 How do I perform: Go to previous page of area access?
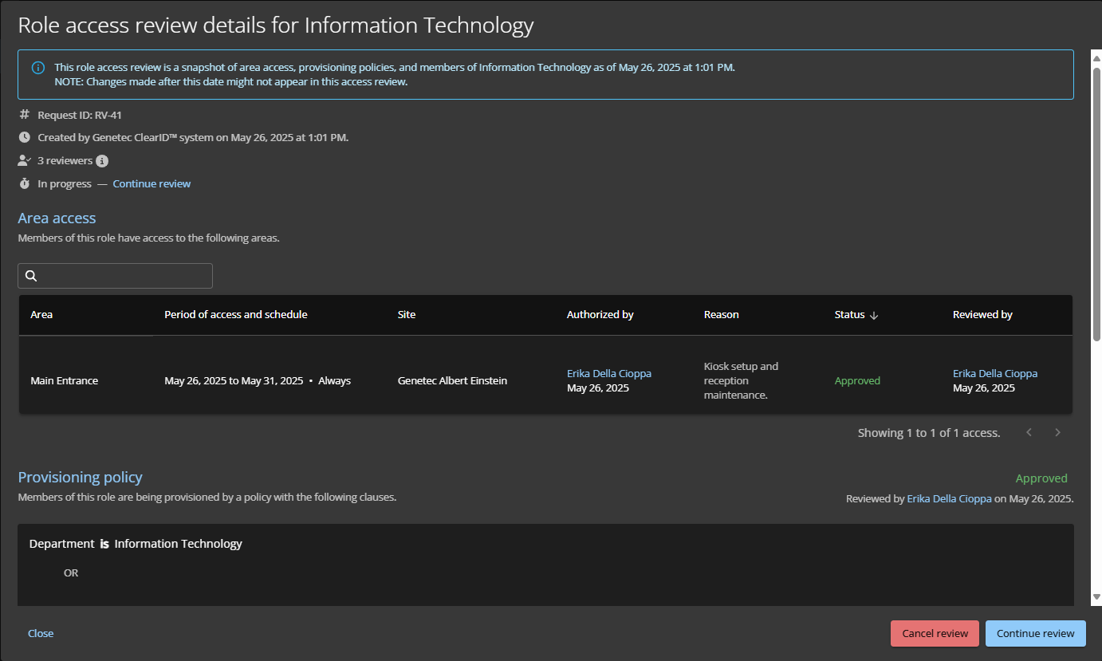[x=1029, y=433]
